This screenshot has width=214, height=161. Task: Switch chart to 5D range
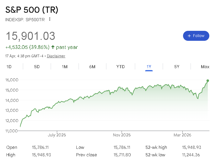pos(37,67)
